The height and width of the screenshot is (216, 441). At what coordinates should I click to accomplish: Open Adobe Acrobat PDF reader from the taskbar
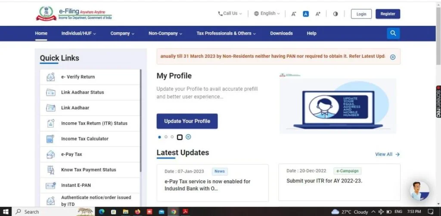tap(185, 212)
